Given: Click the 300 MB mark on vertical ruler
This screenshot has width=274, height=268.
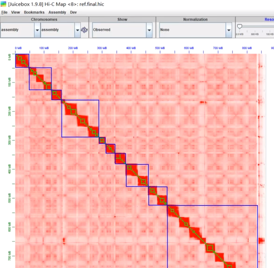Looking at the screenshot, I should [9, 140].
